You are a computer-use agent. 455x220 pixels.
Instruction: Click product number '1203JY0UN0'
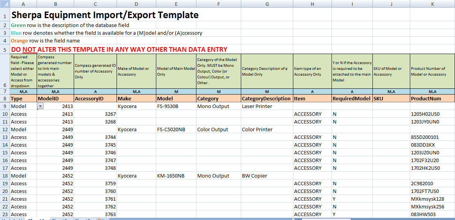click(x=432, y=122)
